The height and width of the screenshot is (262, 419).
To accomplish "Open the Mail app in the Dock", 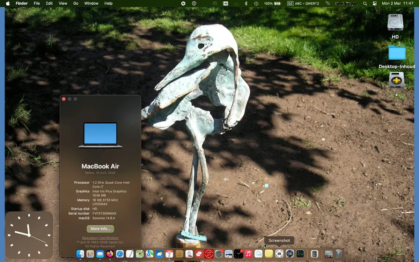I will point(100,254).
